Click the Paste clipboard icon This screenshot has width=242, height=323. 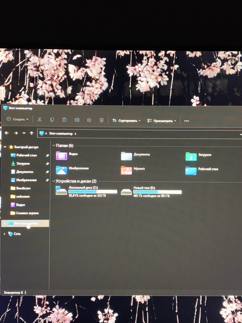65,120
